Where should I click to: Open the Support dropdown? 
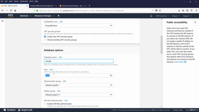(x=187, y=16)
